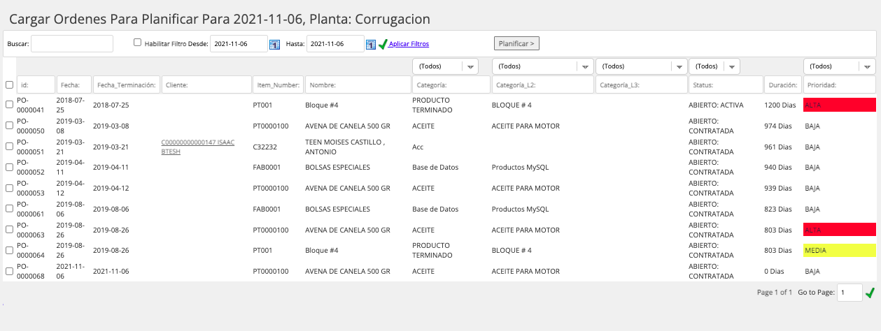The width and height of the screenshot is (881, 331).
Task: Check the row PO-0000053 checkbox
Action: pyautogui.click(x=9, y=188)
